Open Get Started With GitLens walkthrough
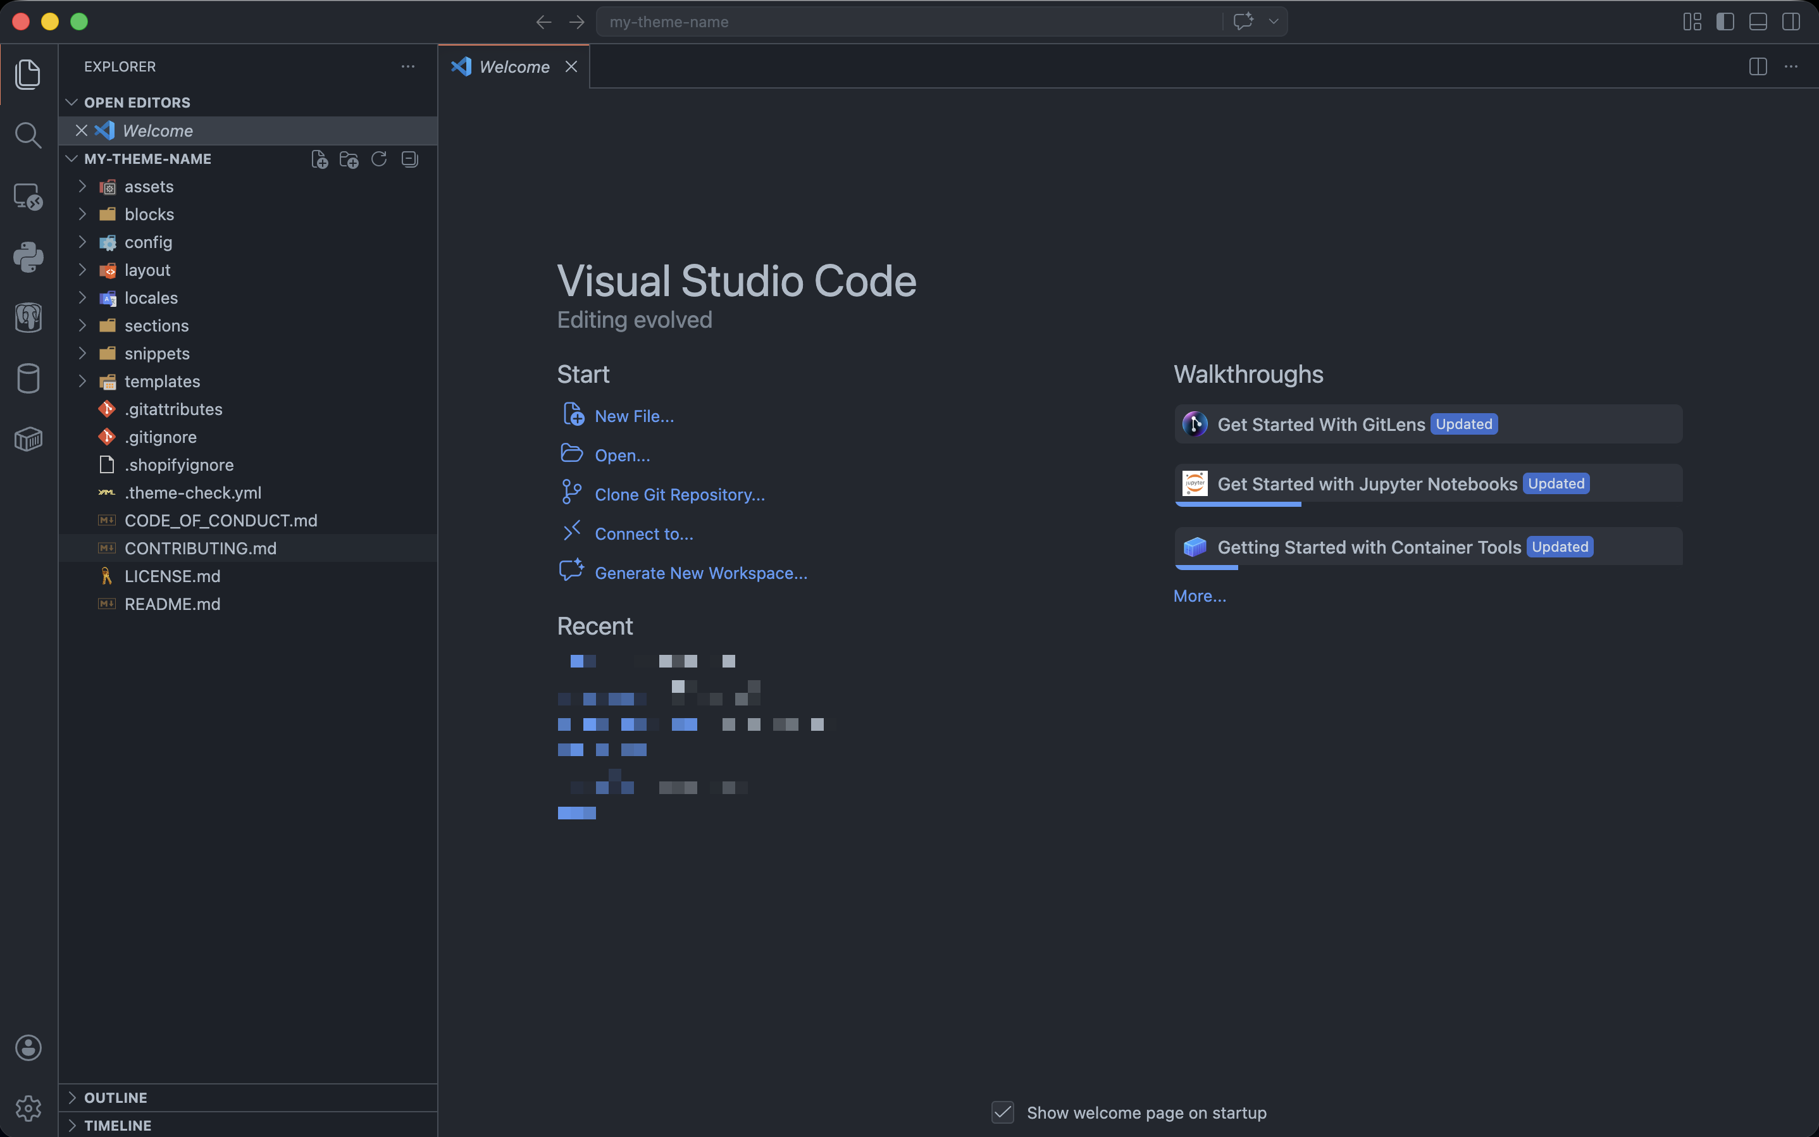The width and height of the screenshot is (1819, 1137). pyautogui.click(x=1428, y=424)
